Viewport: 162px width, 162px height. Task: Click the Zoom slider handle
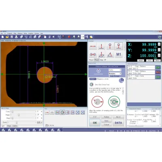17,122
